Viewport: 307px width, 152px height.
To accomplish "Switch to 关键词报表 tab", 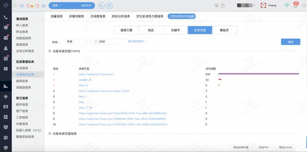I will click(77, 17).
